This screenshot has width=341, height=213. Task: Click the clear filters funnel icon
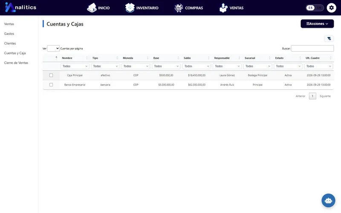pyautogui.click(x=329, y=39)
